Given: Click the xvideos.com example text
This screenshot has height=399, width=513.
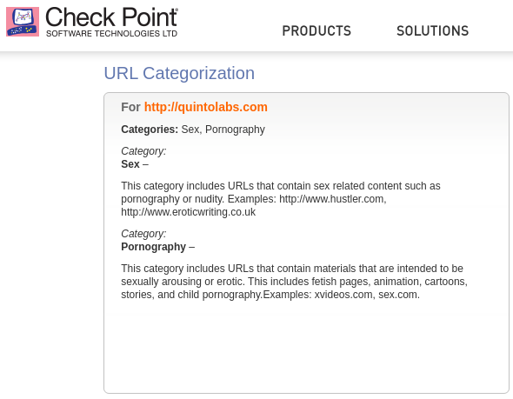Looking at the screenshot, I should coord(344,295).
